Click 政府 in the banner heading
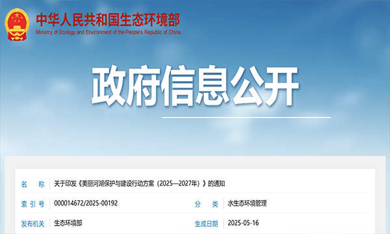The image size is (390, 234). tap(125, 86)
